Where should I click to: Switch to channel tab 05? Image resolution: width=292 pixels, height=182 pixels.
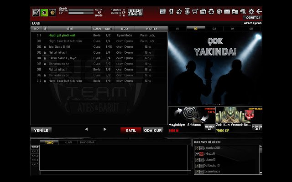click(251, 29)
